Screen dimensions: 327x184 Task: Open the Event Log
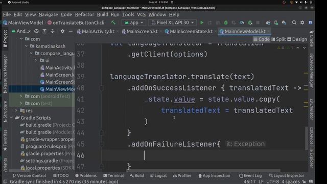click(250, 176)
